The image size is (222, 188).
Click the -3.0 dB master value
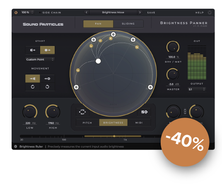173,84
